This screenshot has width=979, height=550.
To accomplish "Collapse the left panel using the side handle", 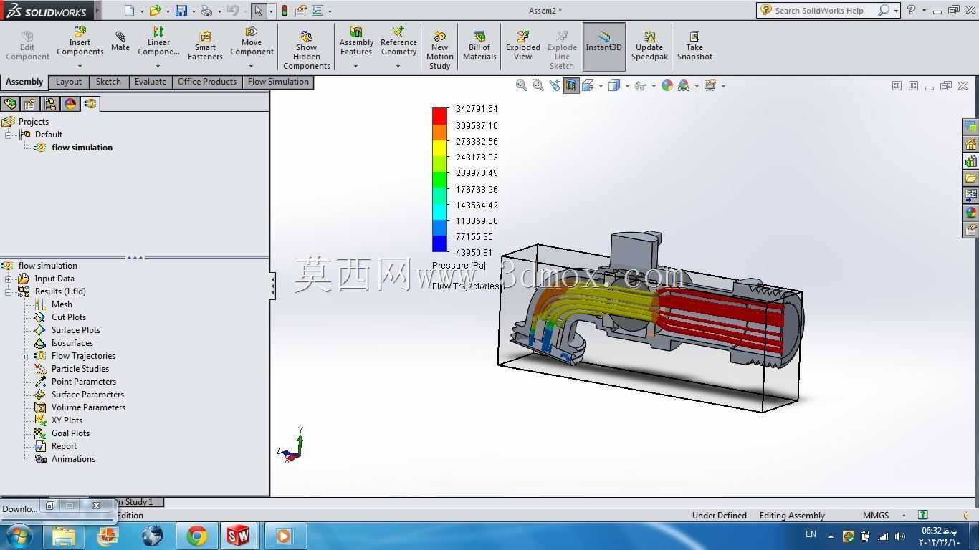I will (272, 286).
